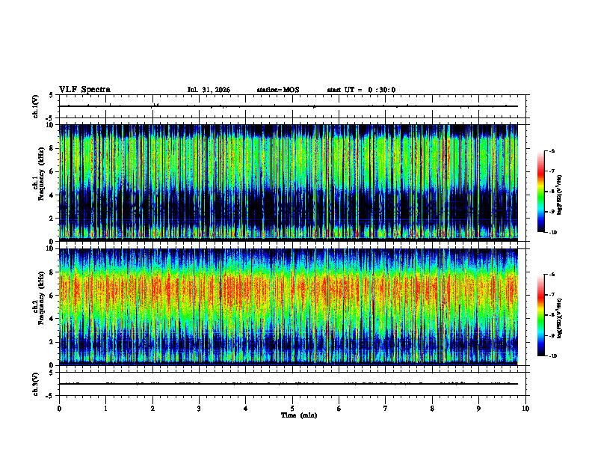Image resolution: width=592 pixels, height=458 pixels.
Task: Click the time axis tick label "4"
Action: point(246,409)
